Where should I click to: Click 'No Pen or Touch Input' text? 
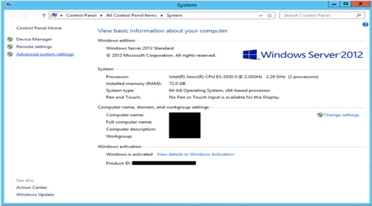tap(224, 97)
